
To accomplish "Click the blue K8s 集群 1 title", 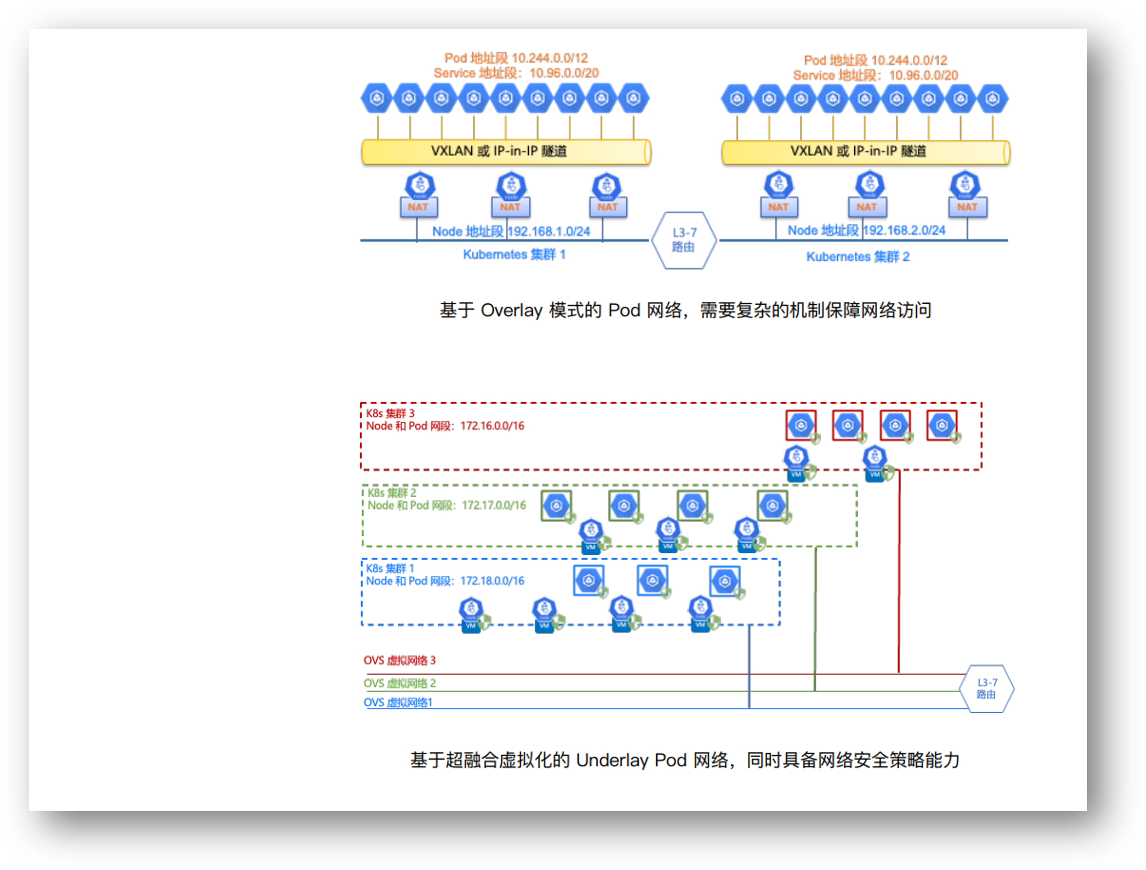I will coord(390,568).
